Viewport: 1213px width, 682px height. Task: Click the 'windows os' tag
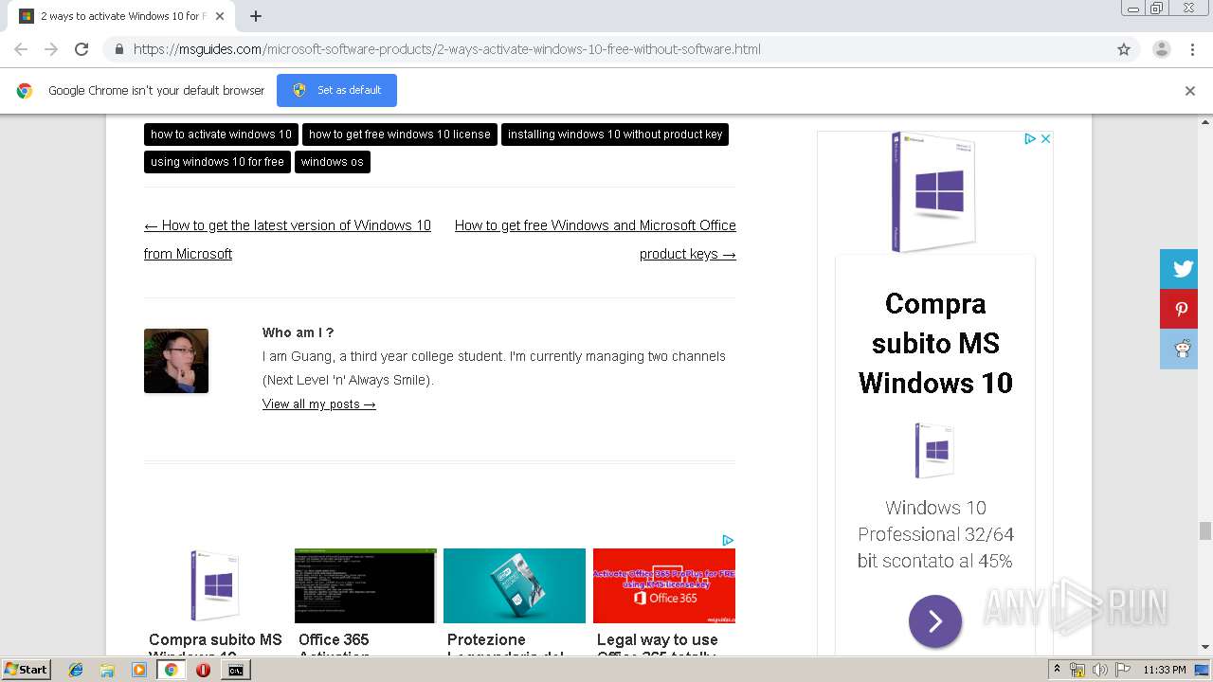(333, 162)
